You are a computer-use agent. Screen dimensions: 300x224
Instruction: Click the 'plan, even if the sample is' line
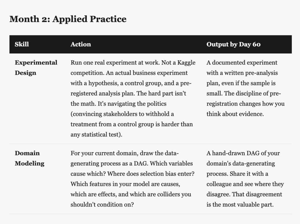(241, 83)
